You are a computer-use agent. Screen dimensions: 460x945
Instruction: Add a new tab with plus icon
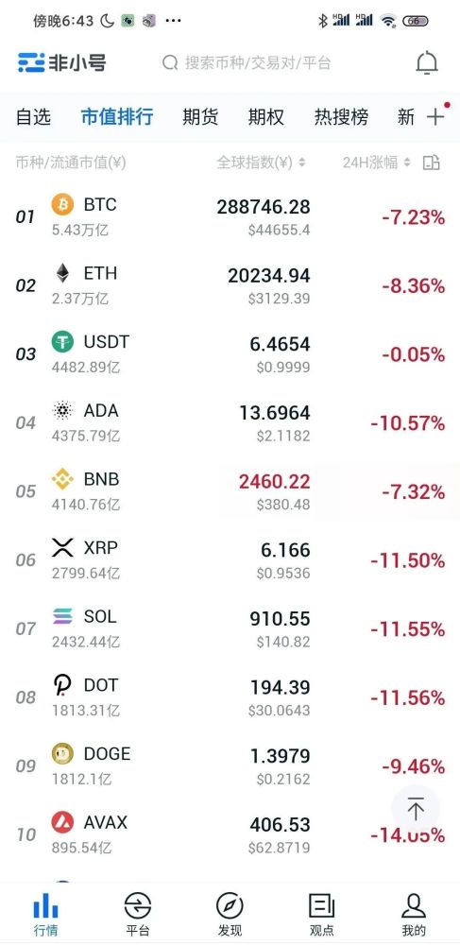coord(435,116)
